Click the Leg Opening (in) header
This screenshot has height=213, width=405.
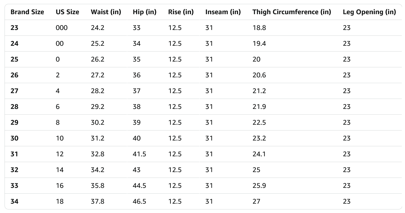369,12
